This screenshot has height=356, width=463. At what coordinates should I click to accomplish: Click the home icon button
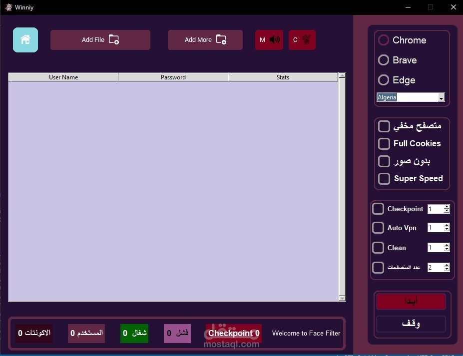[x=25, y=40]
